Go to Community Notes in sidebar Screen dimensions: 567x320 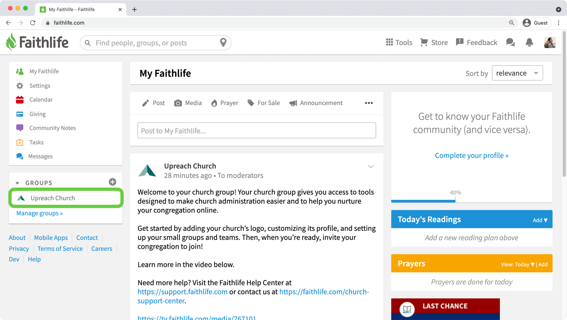(x=52, y=128)
